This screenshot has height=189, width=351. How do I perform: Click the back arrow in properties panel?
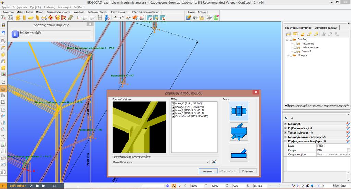286,118
